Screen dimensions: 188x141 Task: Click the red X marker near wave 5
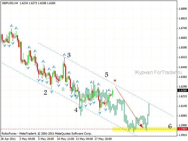115,80
